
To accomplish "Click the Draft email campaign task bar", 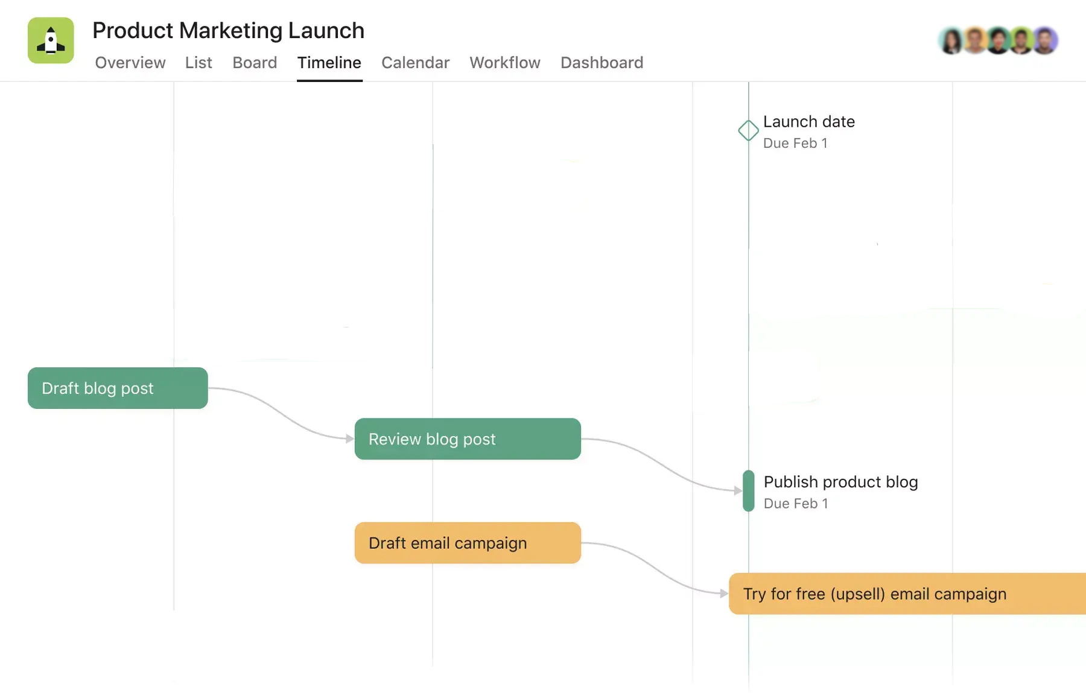I will [x=468, y=543].
